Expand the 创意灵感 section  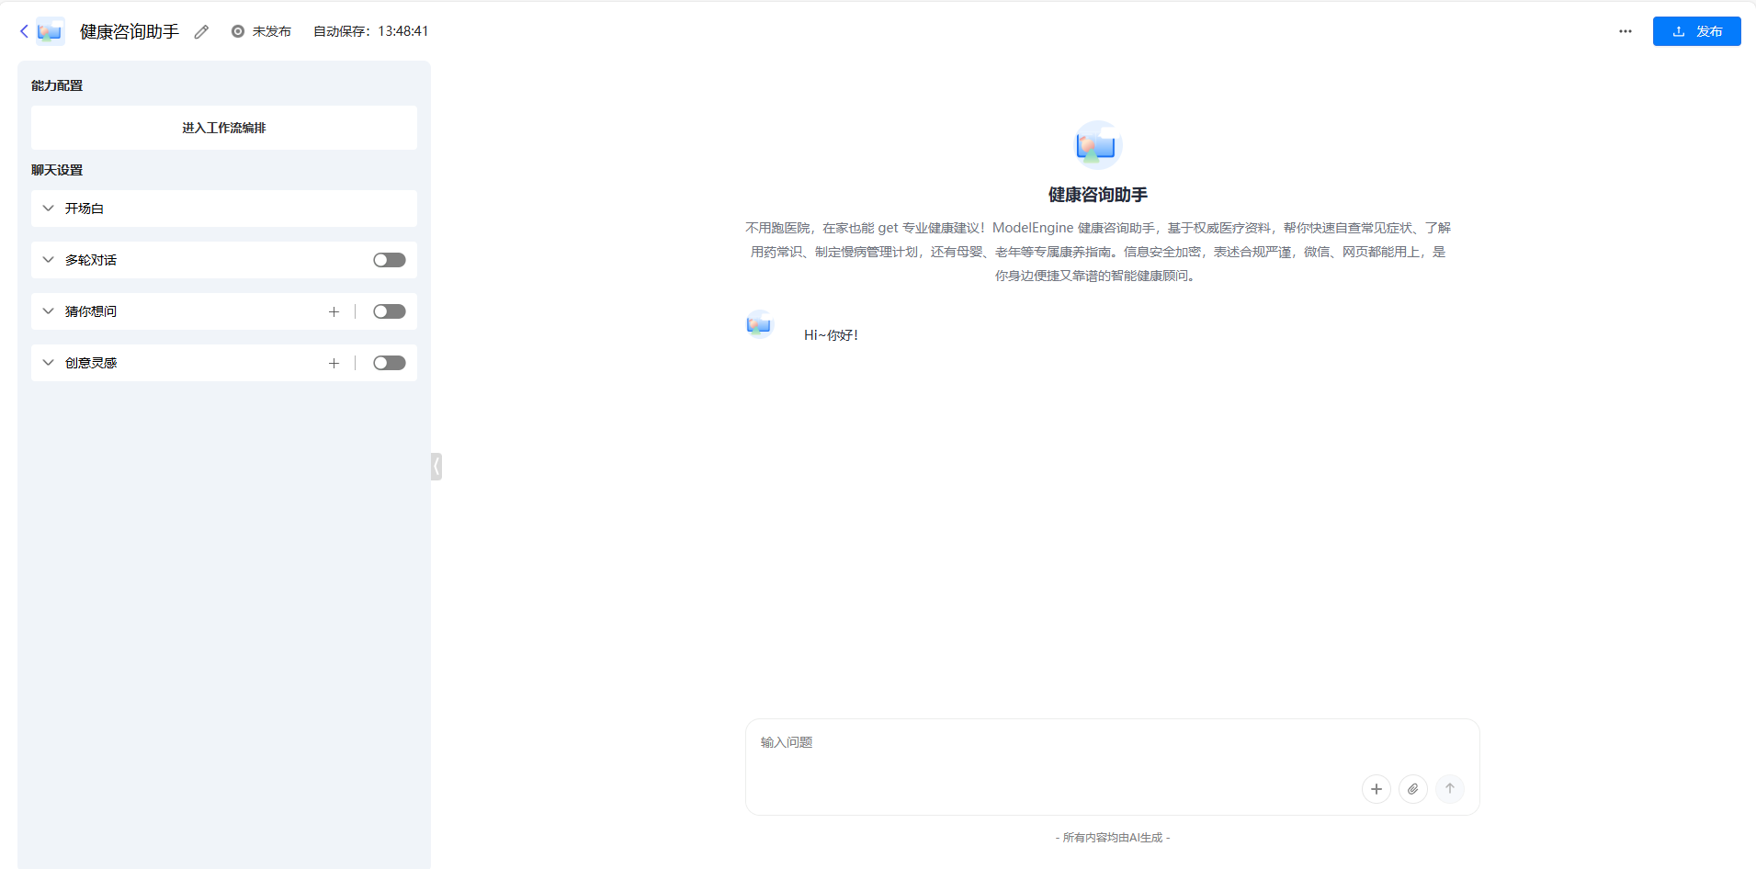point(48,362)
